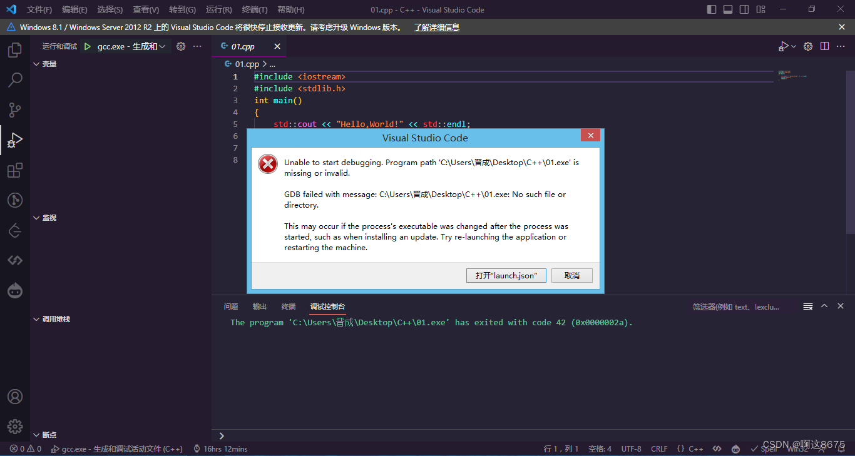Image resolution: width=855 pixels, height=456 pixels.
Task: Open the sidebar's more actions ellipsis
Action: (x=197, y=46)
